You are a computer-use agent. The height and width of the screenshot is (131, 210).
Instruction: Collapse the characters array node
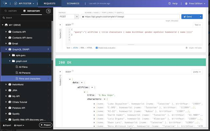(x=104, y=99)
